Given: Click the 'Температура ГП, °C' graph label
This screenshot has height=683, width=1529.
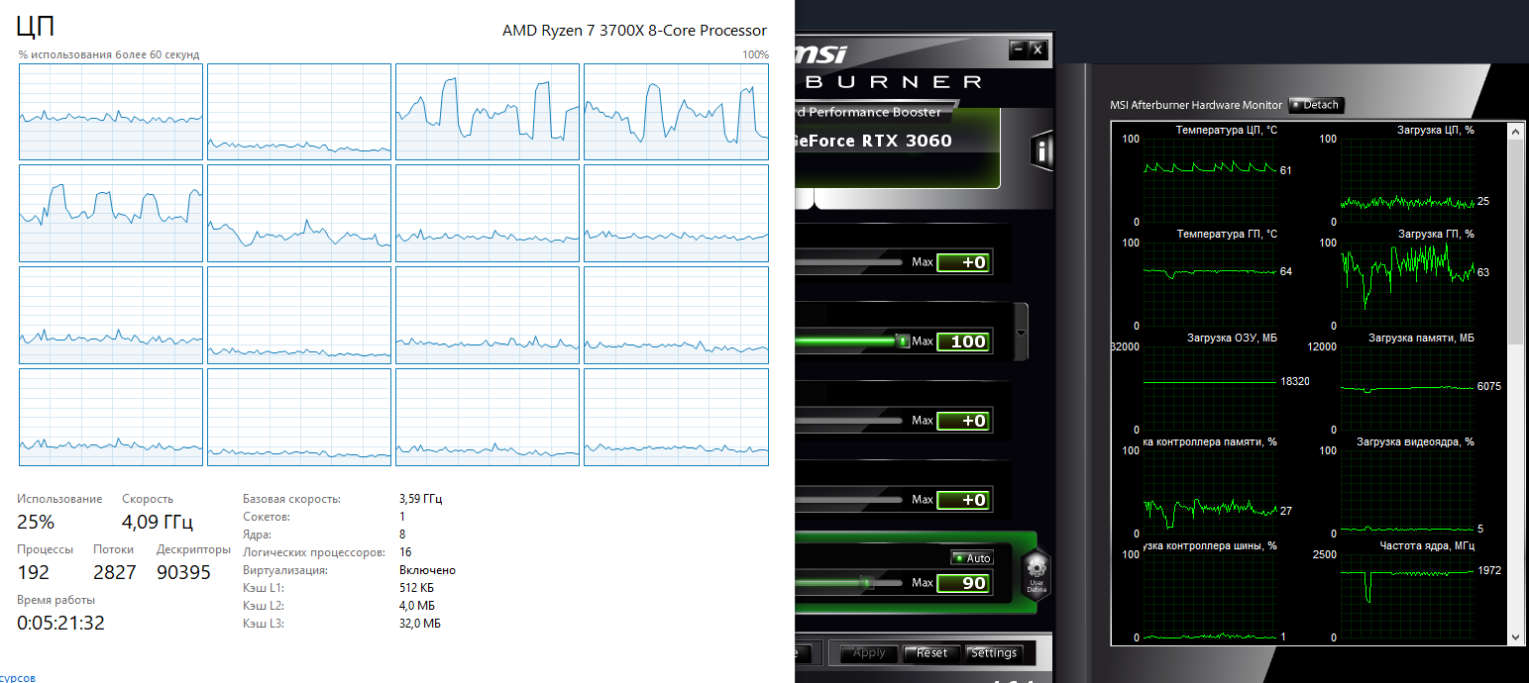Looking at the screenshot, I should [x=1227, y=234].
